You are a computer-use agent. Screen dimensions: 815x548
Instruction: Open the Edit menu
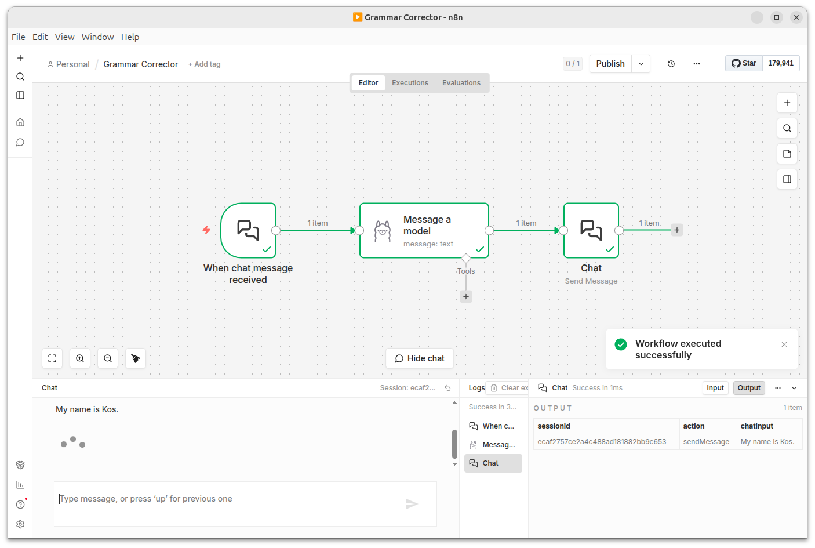click(40, 37)
